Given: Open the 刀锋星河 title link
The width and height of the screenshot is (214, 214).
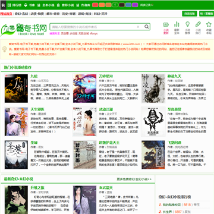Looking at the screenshot, I should click(x=106, y=76).
